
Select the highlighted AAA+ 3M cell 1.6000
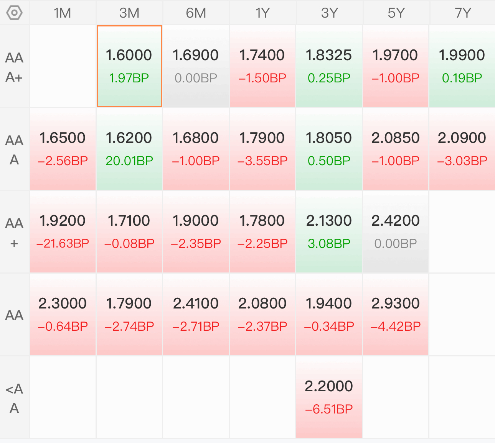129,66
